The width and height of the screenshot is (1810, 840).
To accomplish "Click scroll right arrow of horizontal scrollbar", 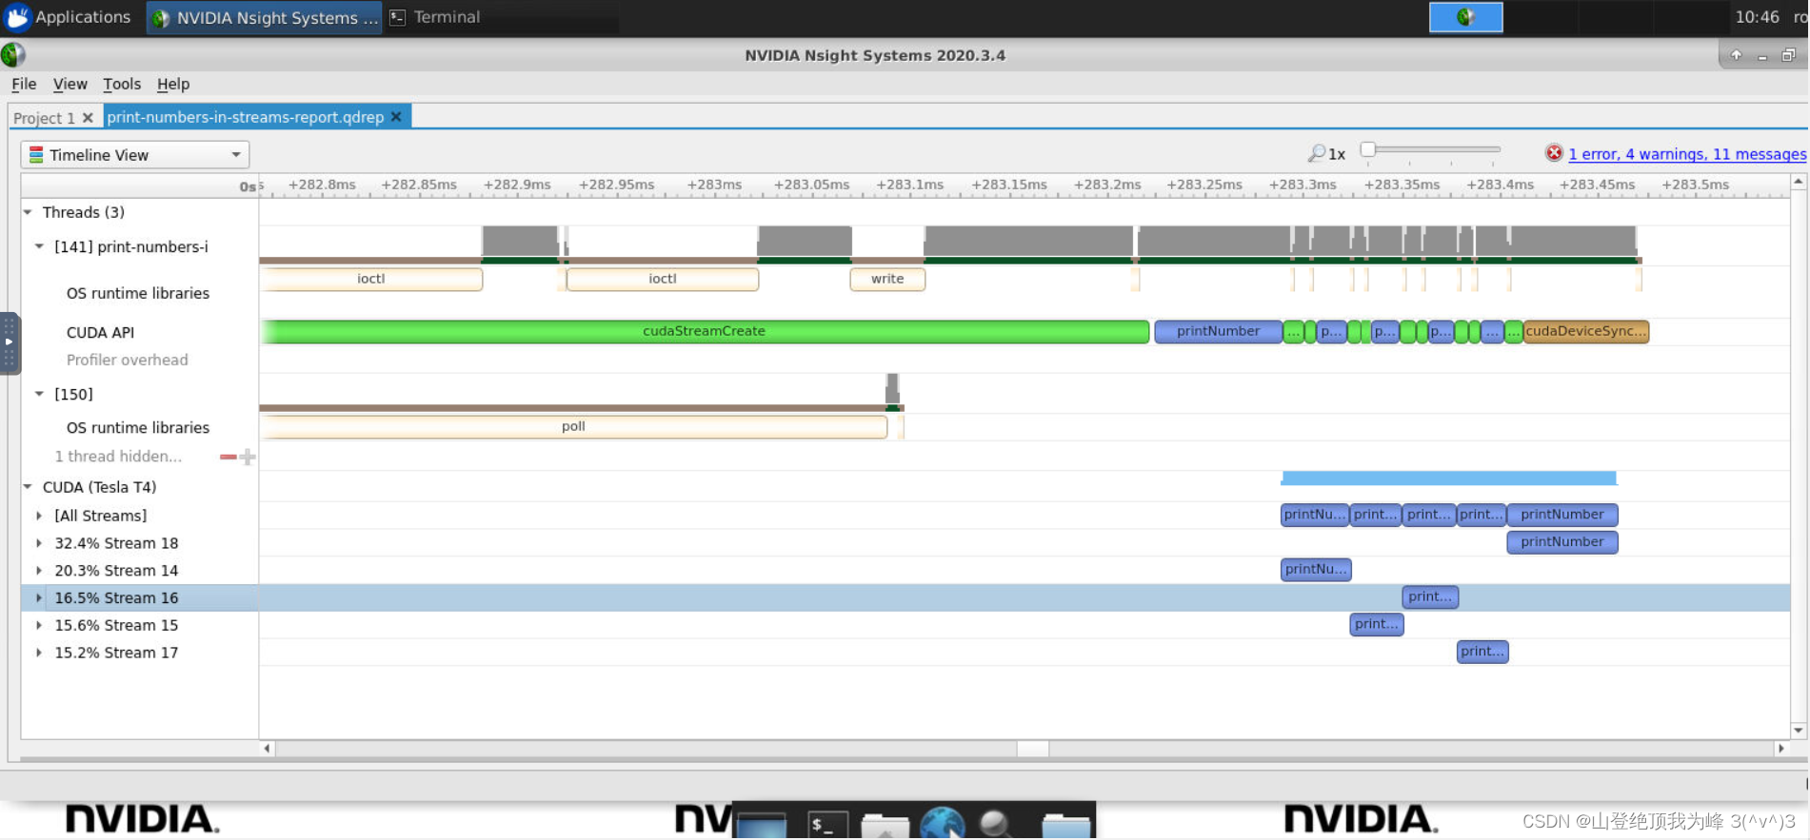I will click(1780, 749).
